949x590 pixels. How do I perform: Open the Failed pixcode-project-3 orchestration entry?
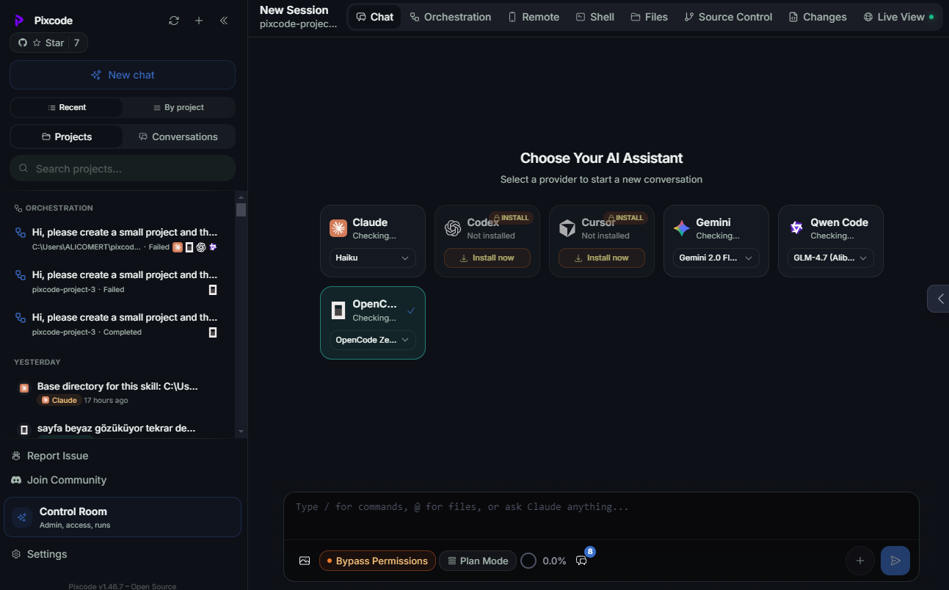click(x=117, y=282)
